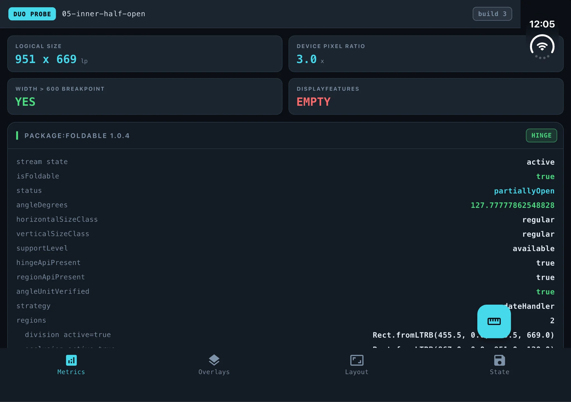Select the stream state row
The width and height of the screenshot is (571, 402).
point(285,162)
